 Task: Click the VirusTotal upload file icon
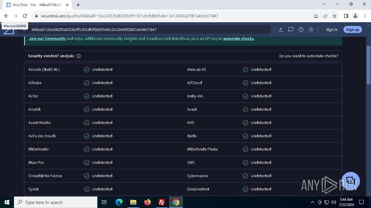coord(281,29)
